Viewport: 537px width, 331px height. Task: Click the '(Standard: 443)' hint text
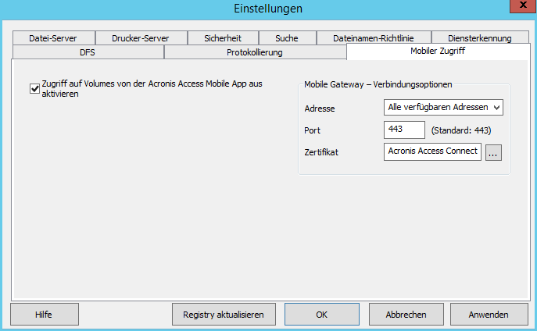(461, 130)
